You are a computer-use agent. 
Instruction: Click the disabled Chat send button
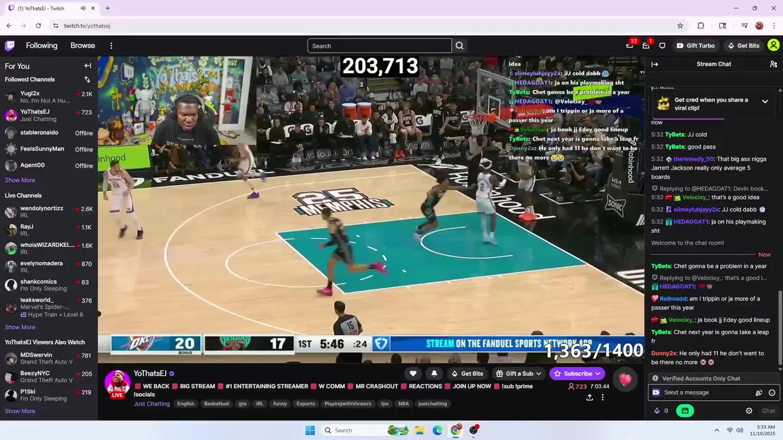coord(768,411)
